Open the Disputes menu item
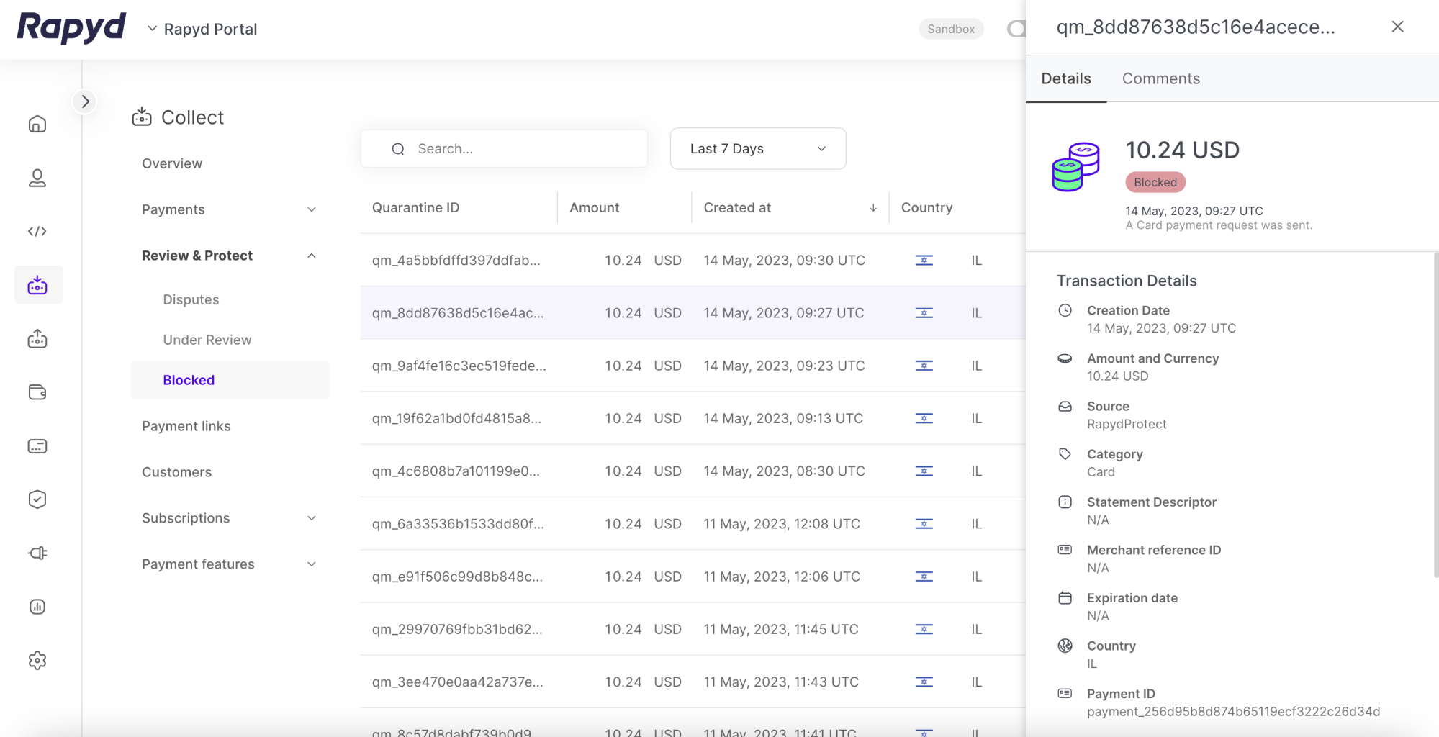This screenshot has height=737, width=1439. [x=191, y=299]
